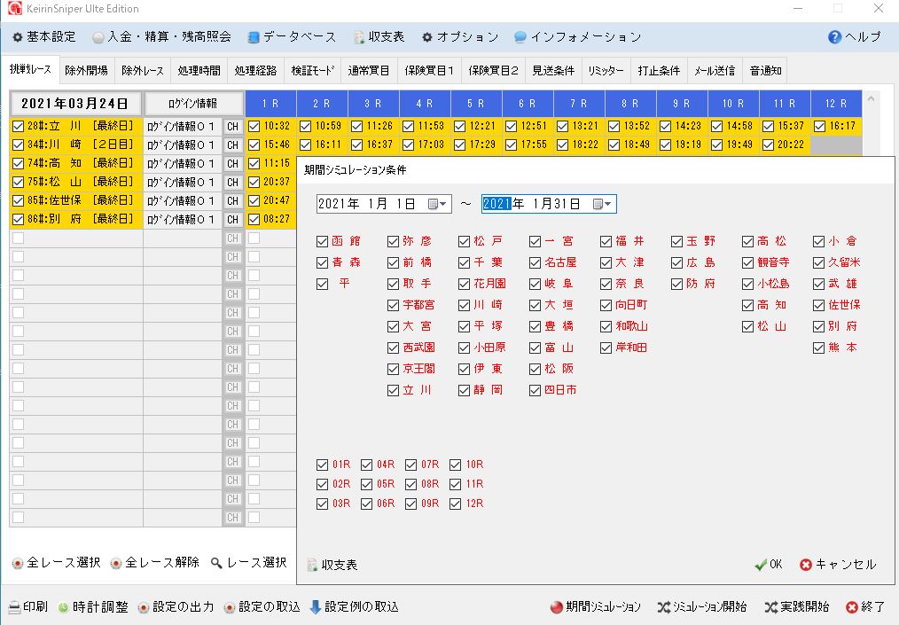Toggle the 熊本 venue checkbox
The width and height of the screenshot is (899, 625).
[818, 348]
